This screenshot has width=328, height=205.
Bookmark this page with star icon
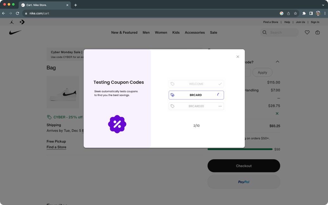pos(295,13)
